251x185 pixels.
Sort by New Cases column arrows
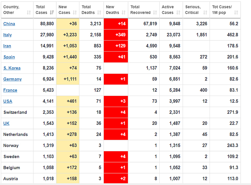[x=75, y=13]
